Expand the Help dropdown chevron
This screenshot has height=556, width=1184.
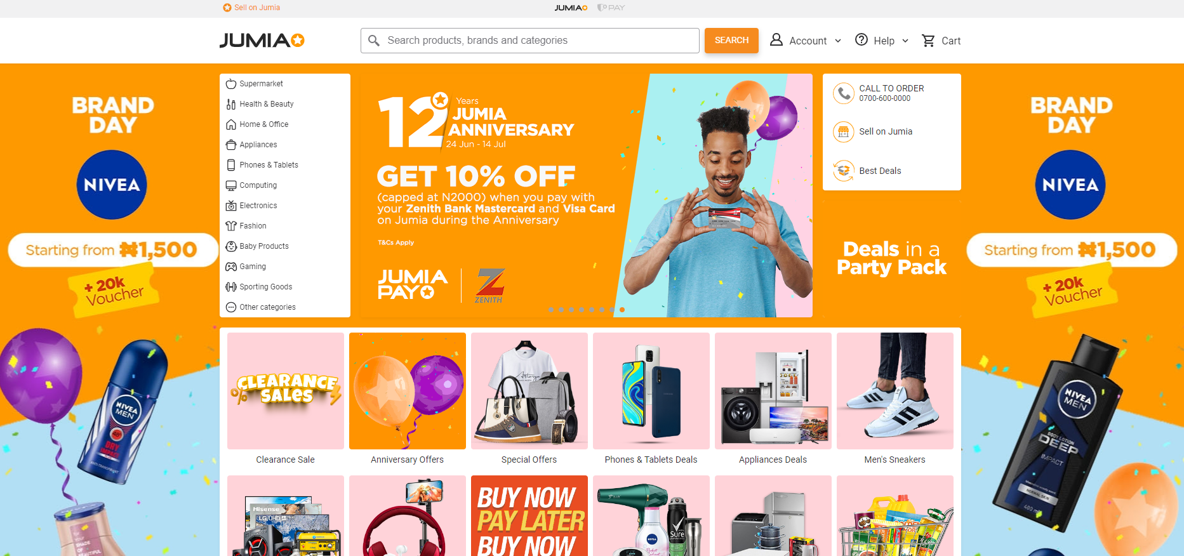[905, 41]
